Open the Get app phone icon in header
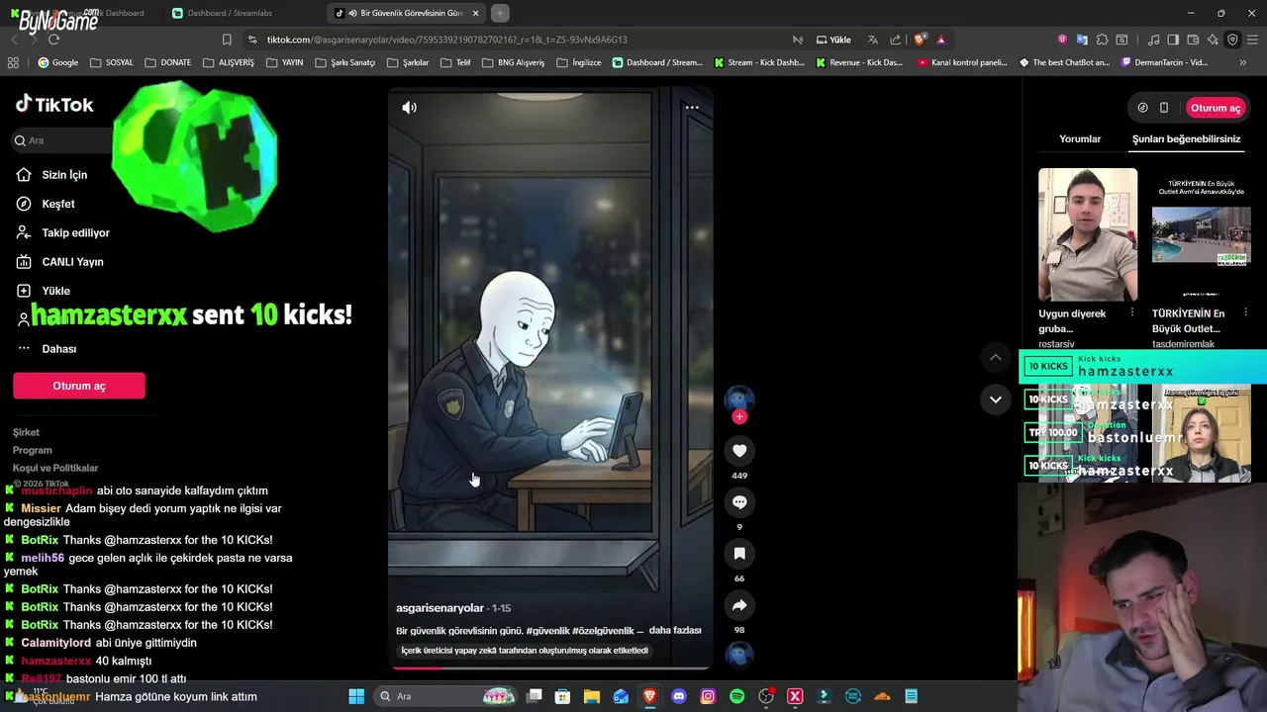Image resolution: width=1267 pixels, height=712 pixels. pyautogui.click(x=1164, y=108)
